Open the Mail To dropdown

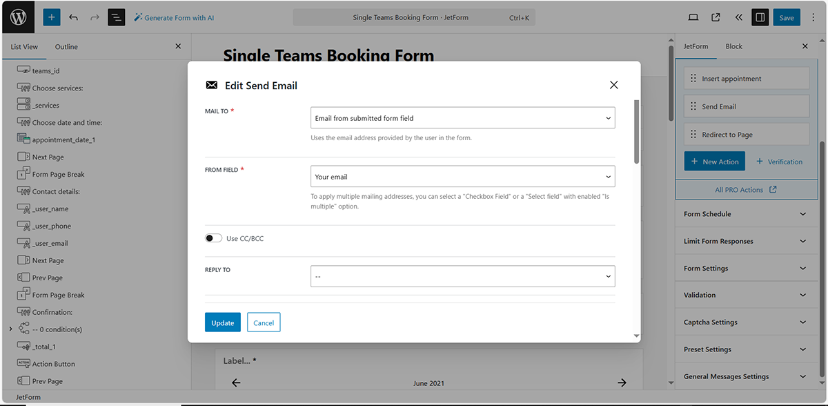463,118
